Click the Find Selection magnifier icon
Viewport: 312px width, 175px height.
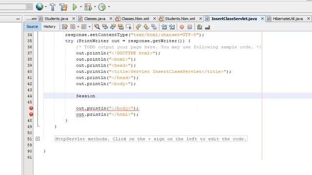pos(97,27)
